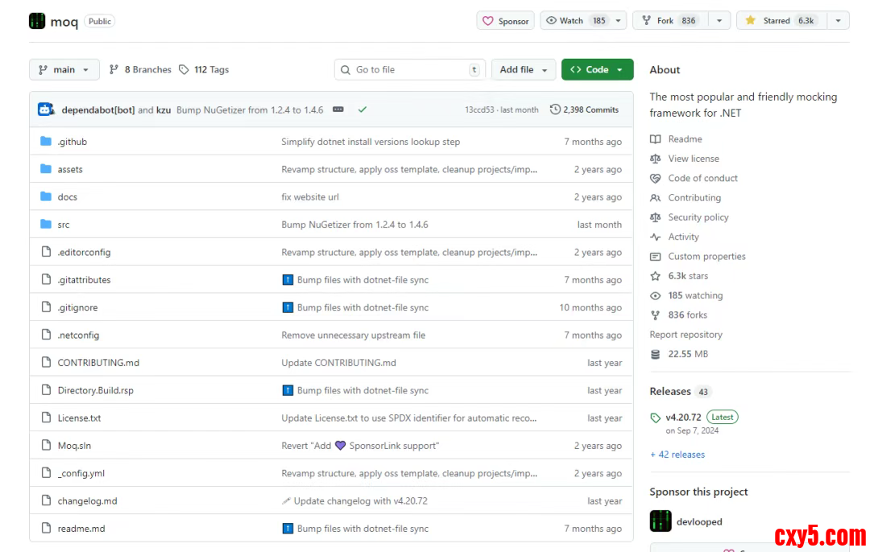View the 8 Branches list

tap(140, 70)
